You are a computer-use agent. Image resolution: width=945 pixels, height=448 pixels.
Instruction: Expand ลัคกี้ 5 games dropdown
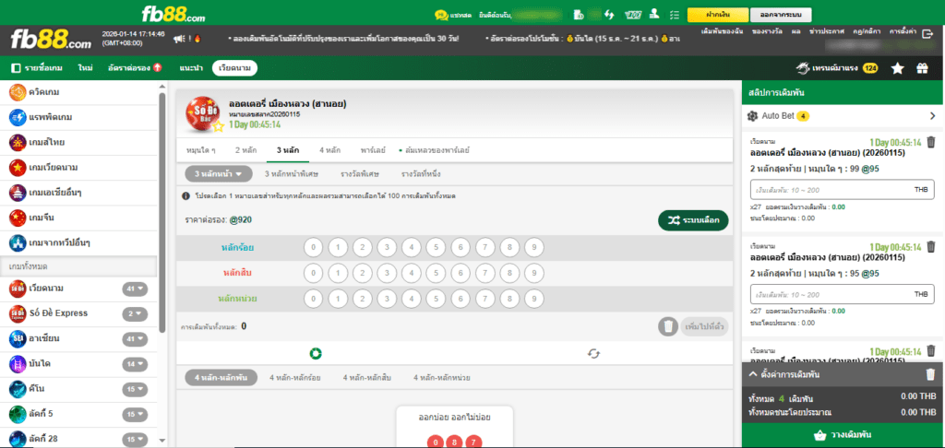point(135,414)
